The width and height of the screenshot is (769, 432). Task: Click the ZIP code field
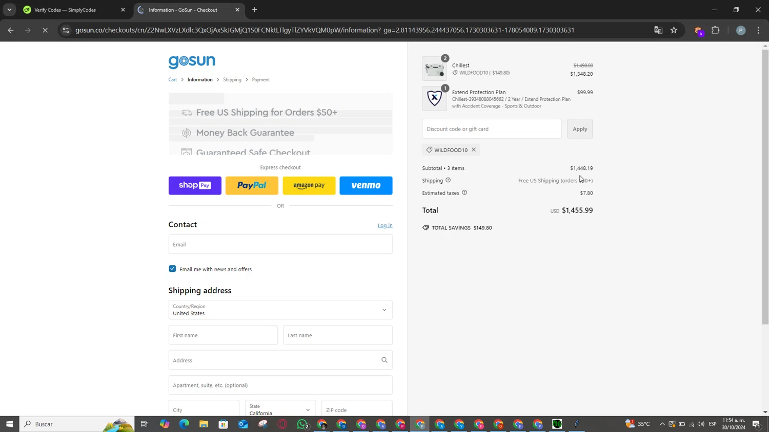[x=357, y=409]
